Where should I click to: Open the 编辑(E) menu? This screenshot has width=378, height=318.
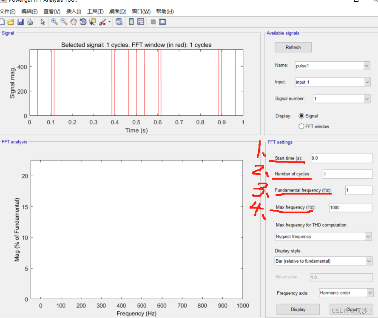point(29,11)
